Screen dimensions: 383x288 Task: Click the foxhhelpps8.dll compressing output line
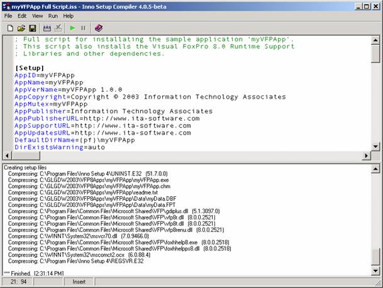[119, 248]
